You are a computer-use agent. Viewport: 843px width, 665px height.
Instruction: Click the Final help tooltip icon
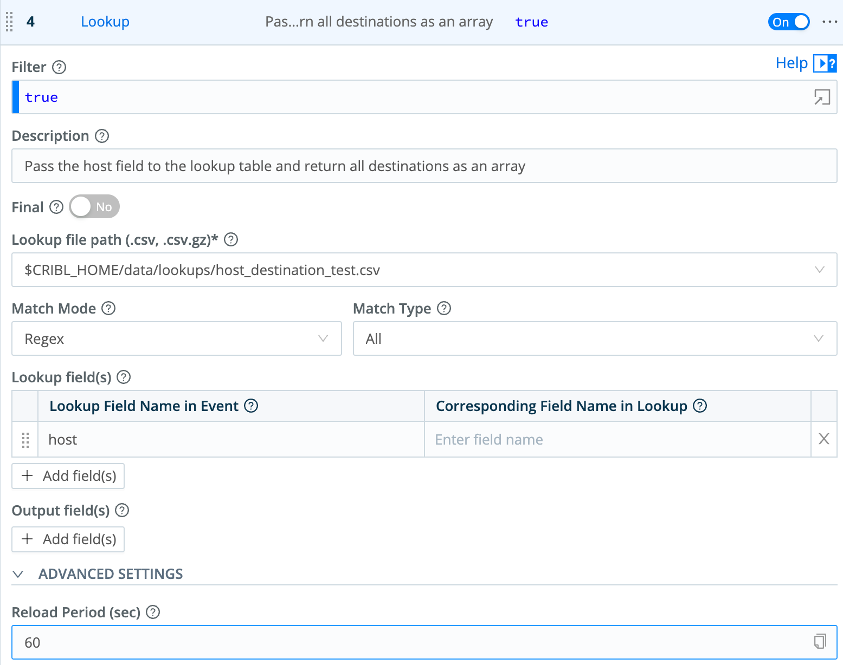tap(56, 207)
